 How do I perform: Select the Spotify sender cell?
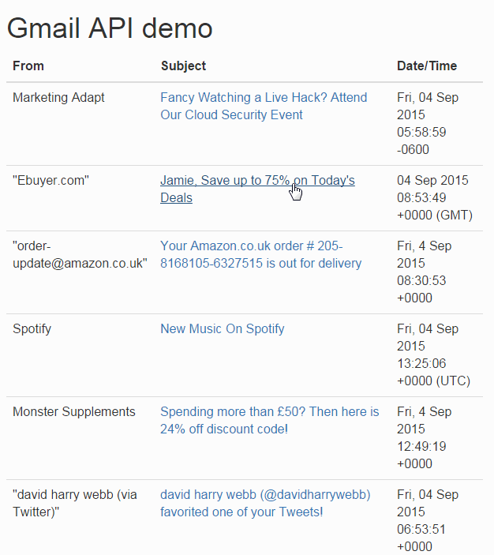click(32, 328)
